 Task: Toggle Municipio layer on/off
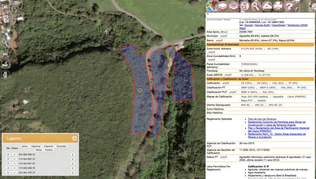click(x=223, y=36)
